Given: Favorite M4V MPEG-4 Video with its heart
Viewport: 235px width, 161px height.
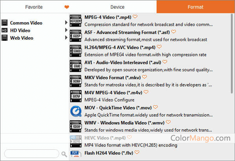Looking at the screenshot, I should pos(146,92).
